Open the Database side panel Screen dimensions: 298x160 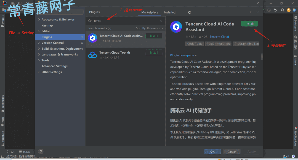coord(296,23)
